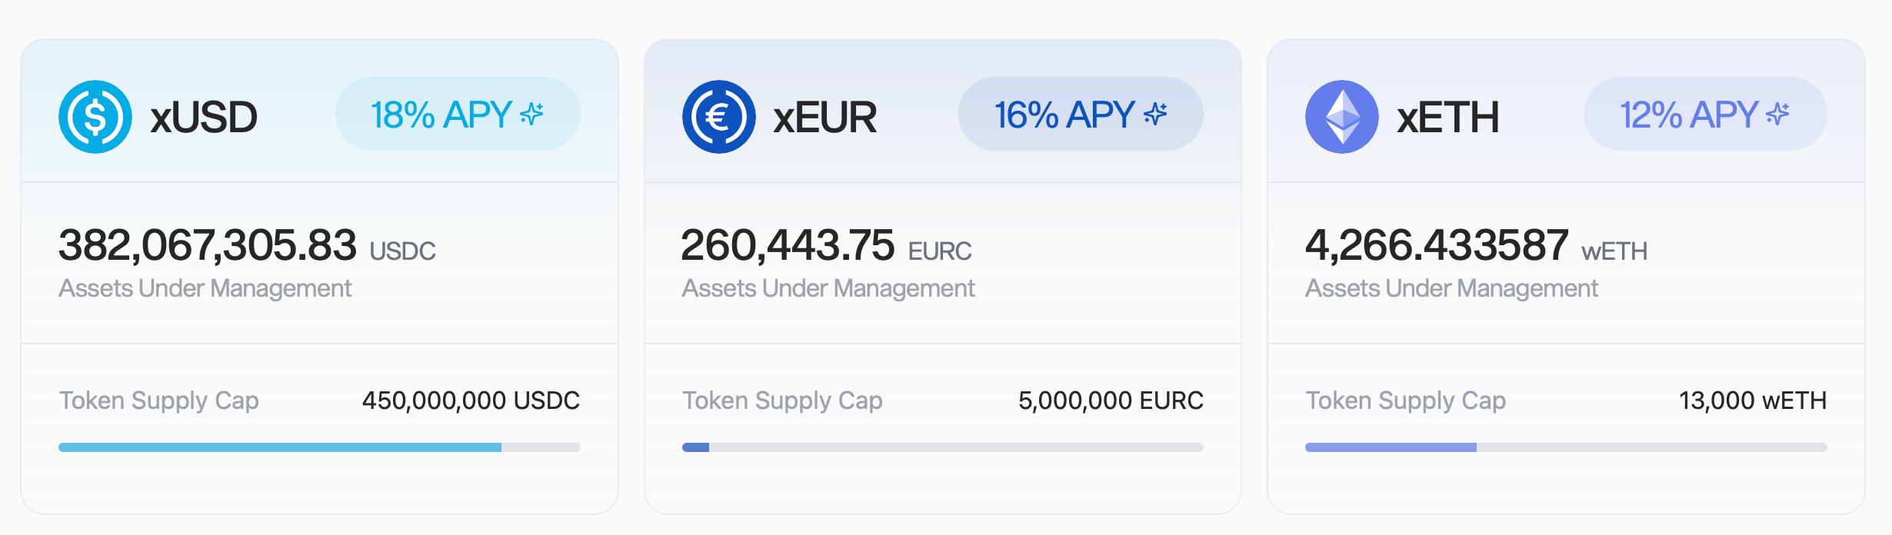Select the xUSD vault title
1892x535 pixels.
(203, 117)
